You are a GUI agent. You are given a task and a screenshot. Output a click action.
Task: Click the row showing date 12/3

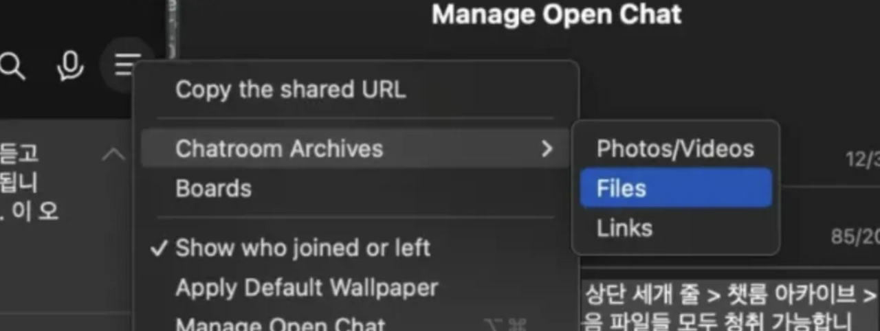(x=862, y=159)
